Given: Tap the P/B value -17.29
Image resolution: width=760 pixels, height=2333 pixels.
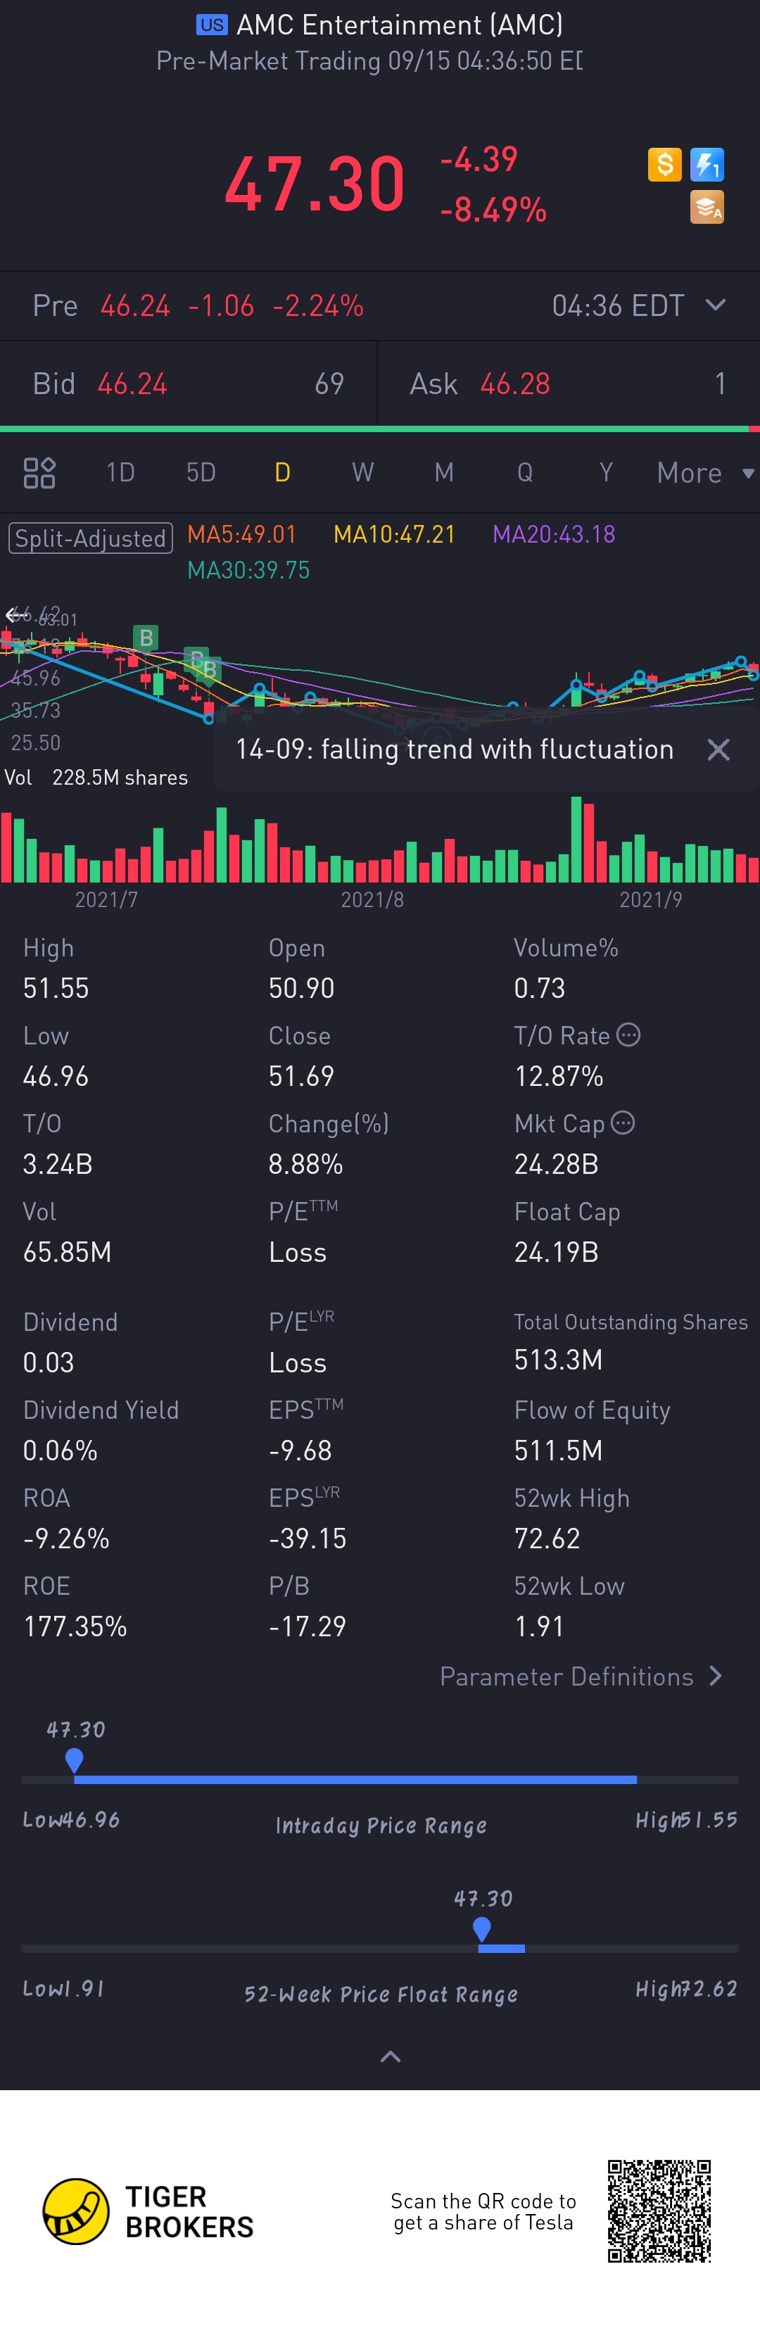Looking at the screenshot, I should tap(307, 1626).
